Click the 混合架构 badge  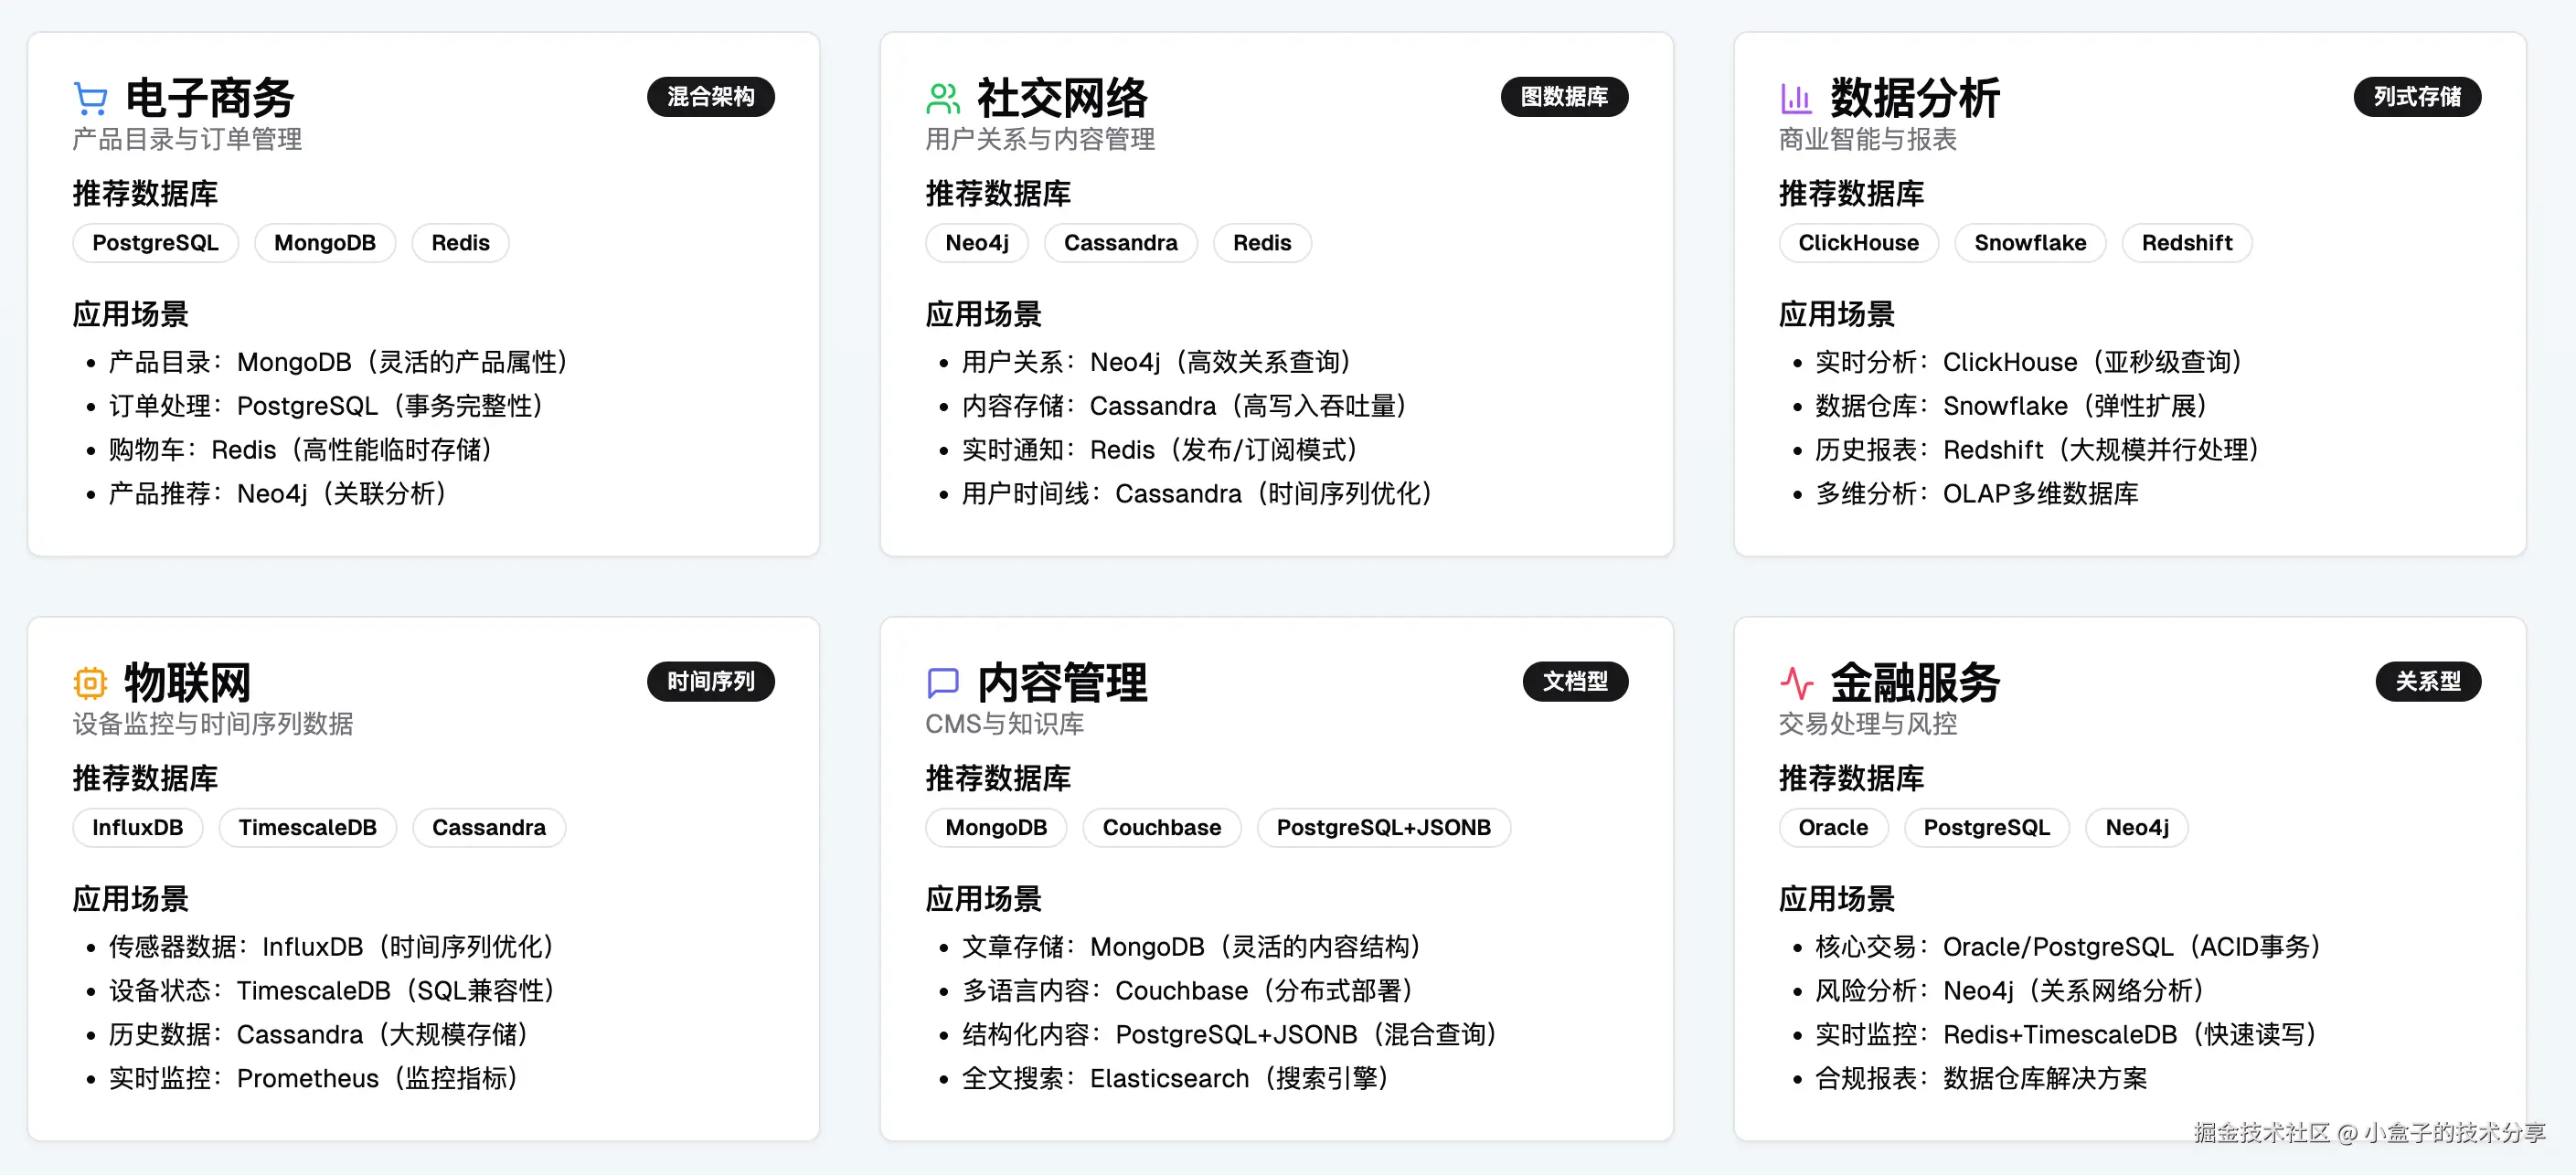coord(710,97)
